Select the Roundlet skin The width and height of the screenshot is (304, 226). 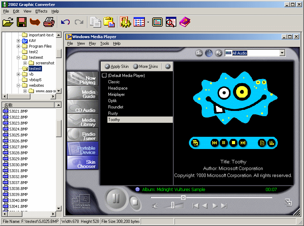(116, 107)
